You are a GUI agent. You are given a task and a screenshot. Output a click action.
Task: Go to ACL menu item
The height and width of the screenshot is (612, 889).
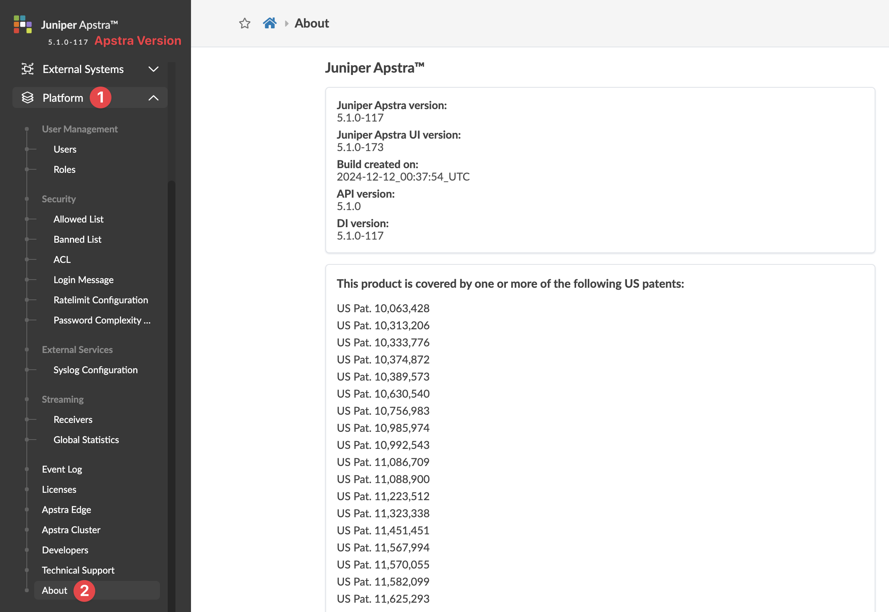point(62,259)
